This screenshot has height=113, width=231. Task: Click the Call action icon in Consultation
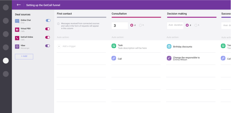coord(114,59)
